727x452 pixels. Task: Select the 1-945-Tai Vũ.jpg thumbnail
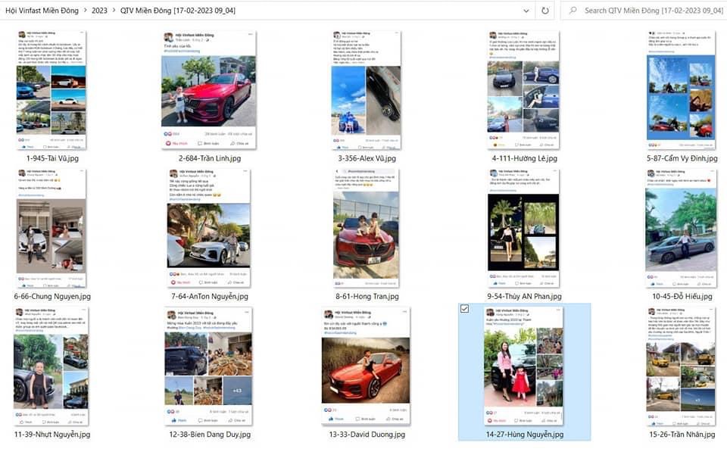pyautogui.click(x=51, y=89)
